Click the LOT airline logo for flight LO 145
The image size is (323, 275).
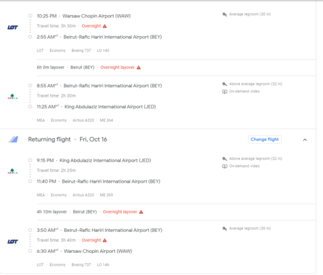[13, 27]
